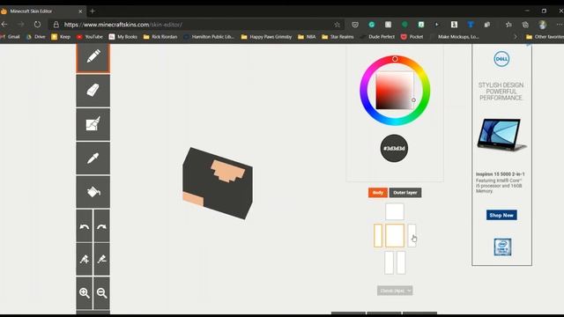Viewport: 564px width, 317px height.
Task: Toggle the first leg in body diagram
Action: click(x=389, y=262)
